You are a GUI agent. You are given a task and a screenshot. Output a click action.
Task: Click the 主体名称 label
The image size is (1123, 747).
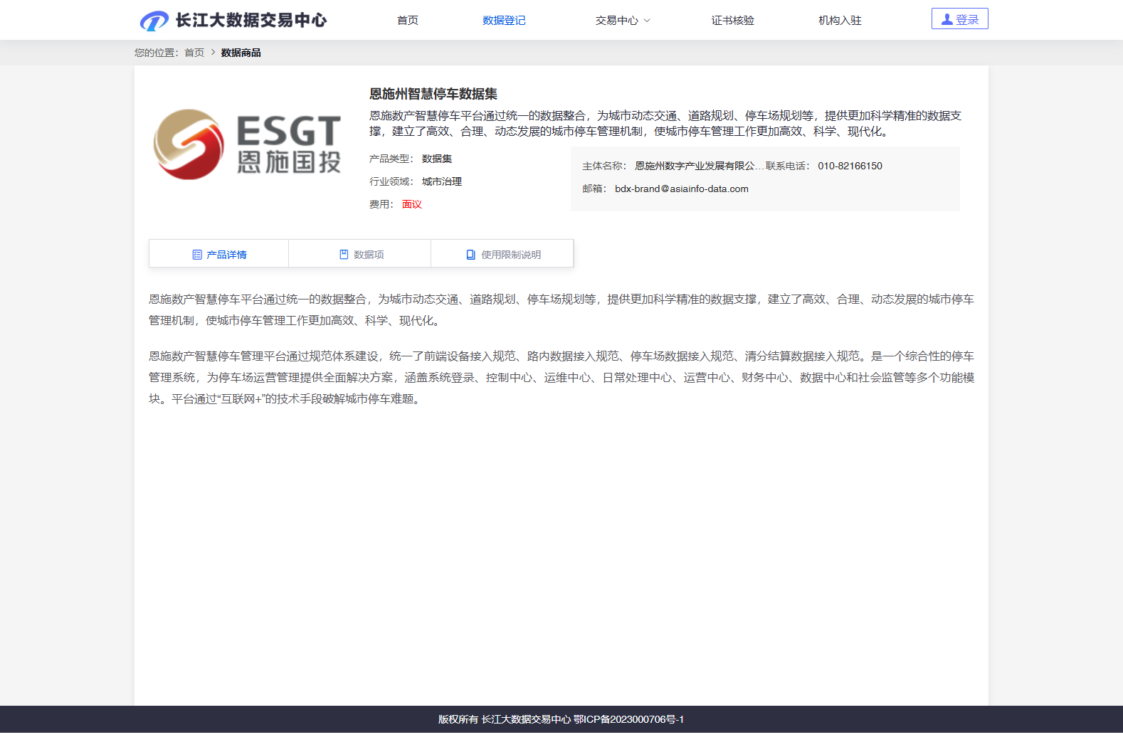coord(604,166)
